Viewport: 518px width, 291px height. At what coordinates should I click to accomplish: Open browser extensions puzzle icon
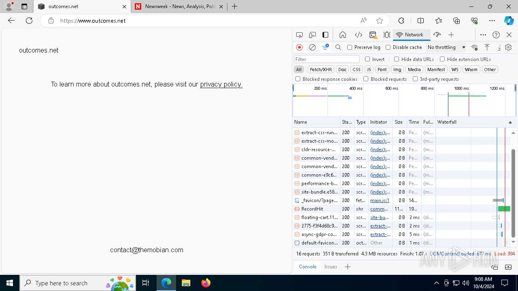[x=401, y=21]
